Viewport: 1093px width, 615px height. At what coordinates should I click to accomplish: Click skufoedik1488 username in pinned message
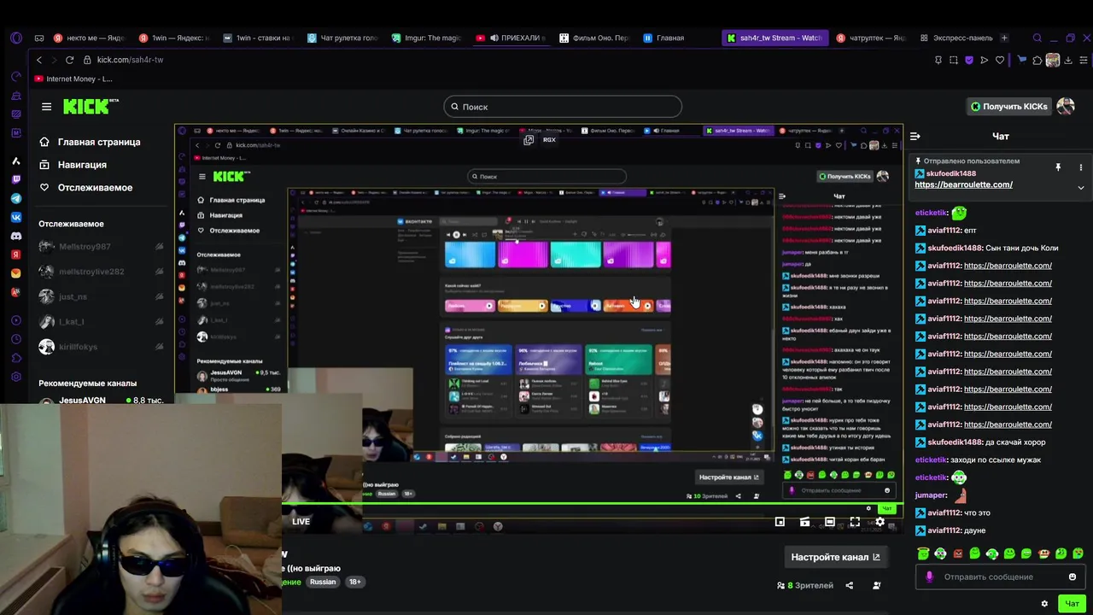pos(950,173)
